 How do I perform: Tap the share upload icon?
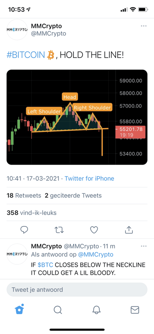pos(129,230)
